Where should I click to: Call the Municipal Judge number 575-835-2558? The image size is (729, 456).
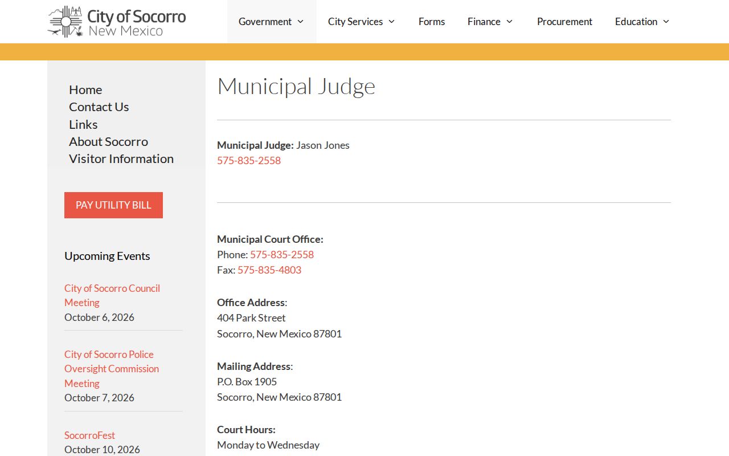coord(249,160)
